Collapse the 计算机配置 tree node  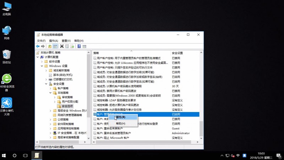(38, 57)
